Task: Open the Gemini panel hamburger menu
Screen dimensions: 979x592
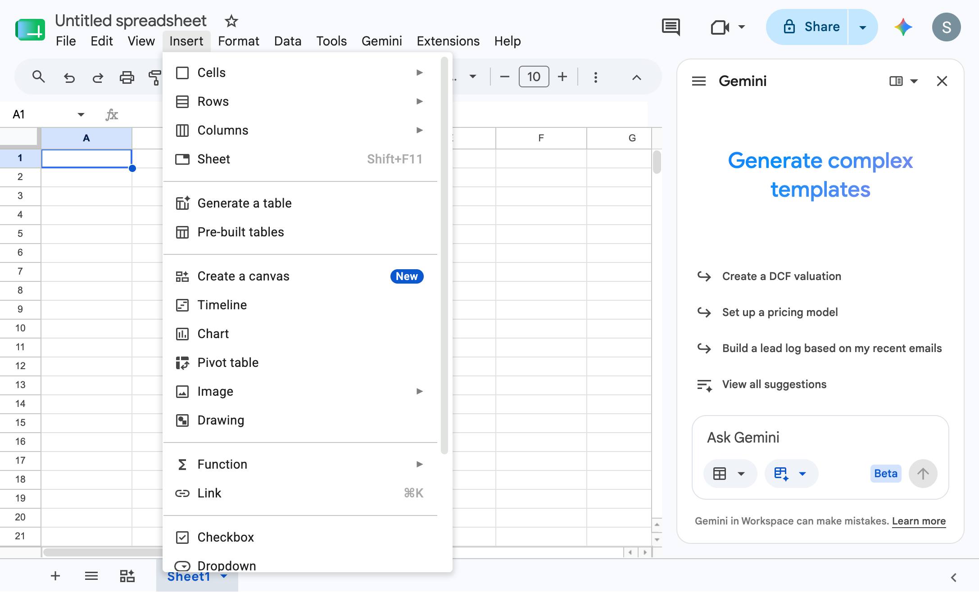Action: coord(698,81)
